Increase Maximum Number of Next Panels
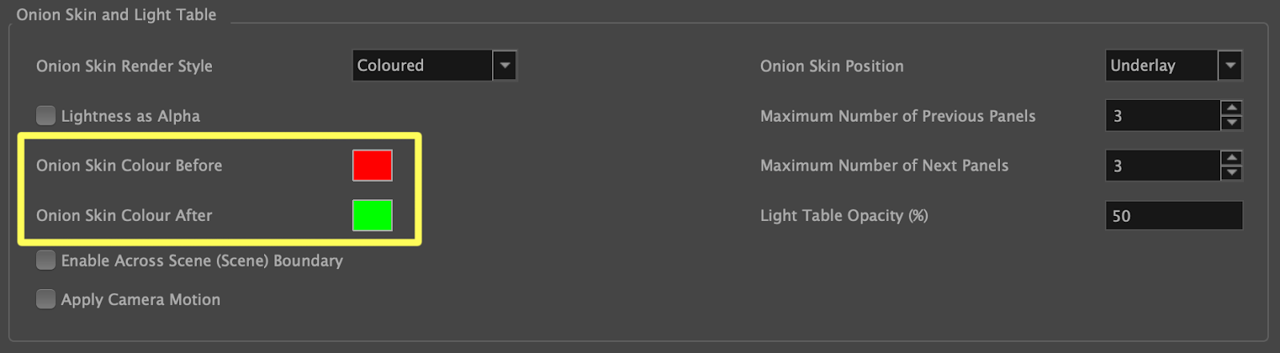 1232,158
